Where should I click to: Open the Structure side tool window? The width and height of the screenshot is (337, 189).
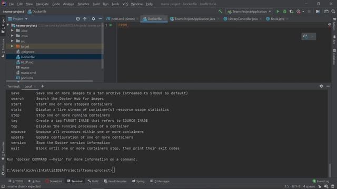pyautogui.click(x=3, y=48)
